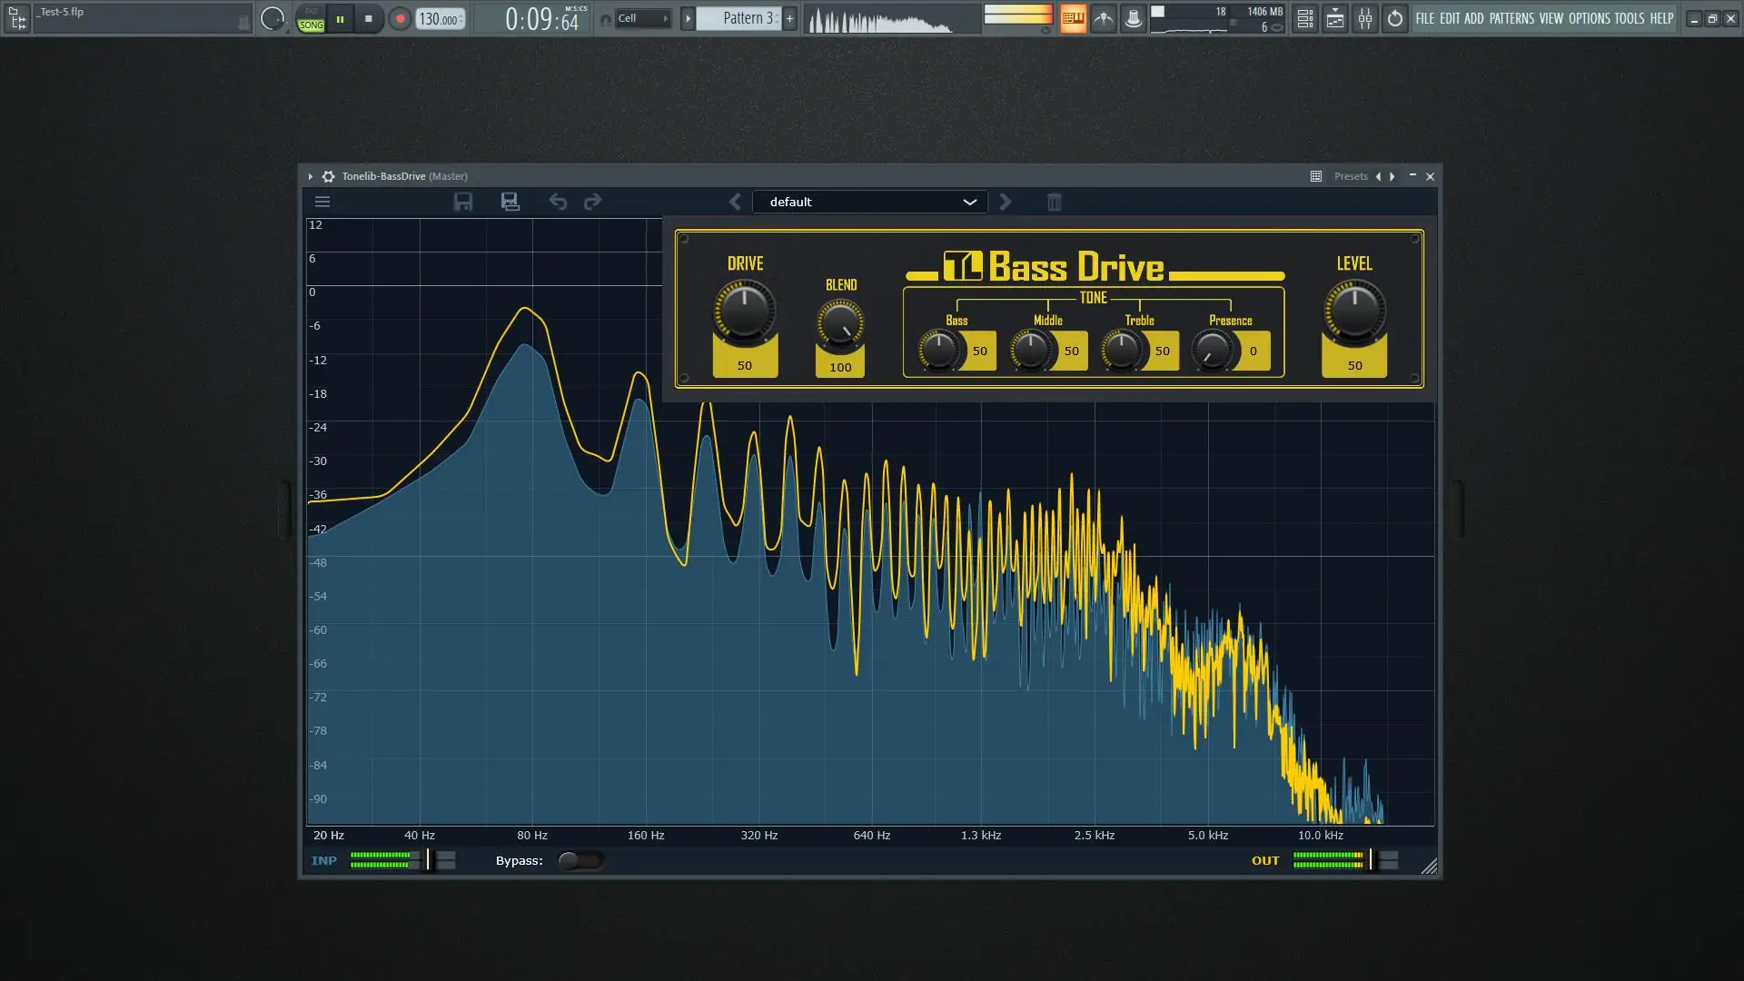The image size is (1744, 981).
Task: Open the OPTIONS menu
Action: pyautogui.click(x=1589, y=18)
